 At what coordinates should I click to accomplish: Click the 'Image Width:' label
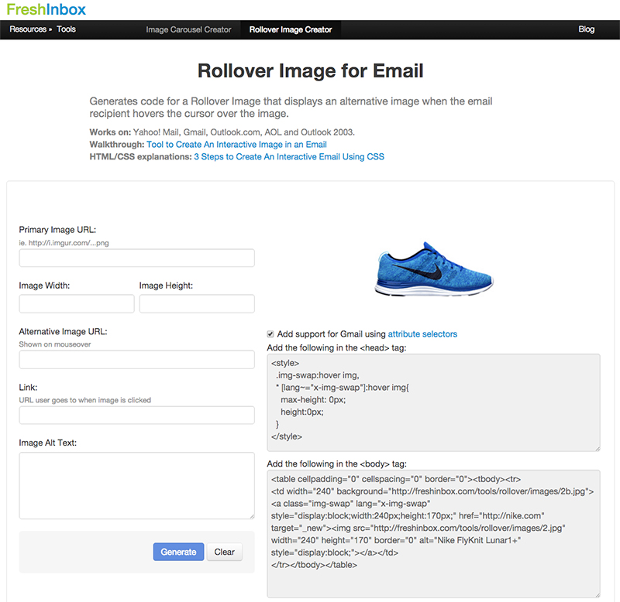[x=44, y=286]
